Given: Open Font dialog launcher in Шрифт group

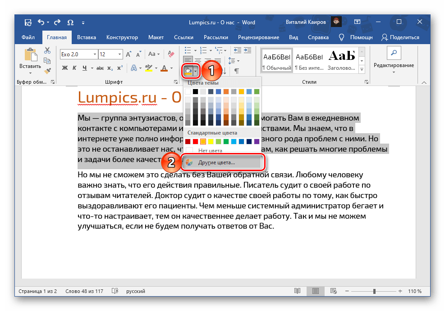Looking at the screenshot, I should coord(176,82).
